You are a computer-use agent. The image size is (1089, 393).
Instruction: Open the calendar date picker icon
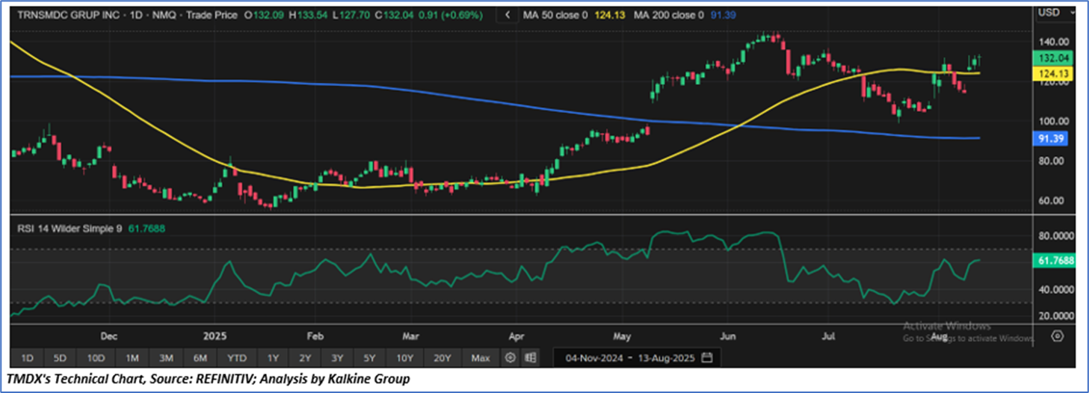point(706,358)
